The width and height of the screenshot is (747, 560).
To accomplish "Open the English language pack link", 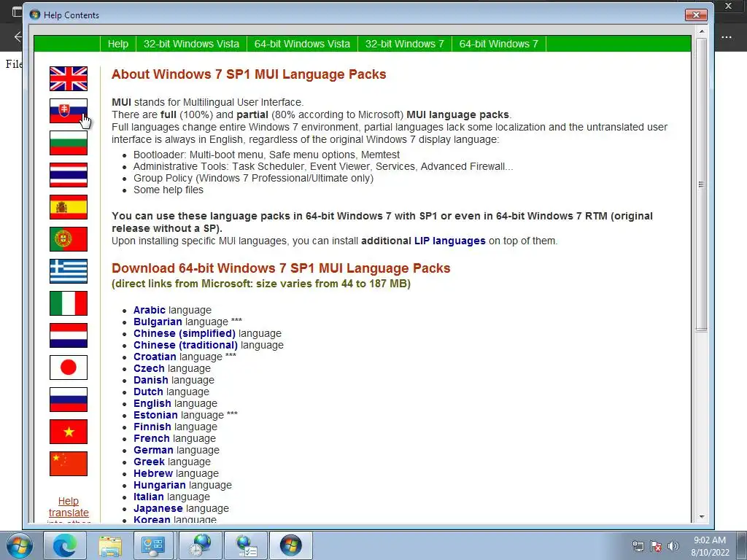I will [152, 403].
